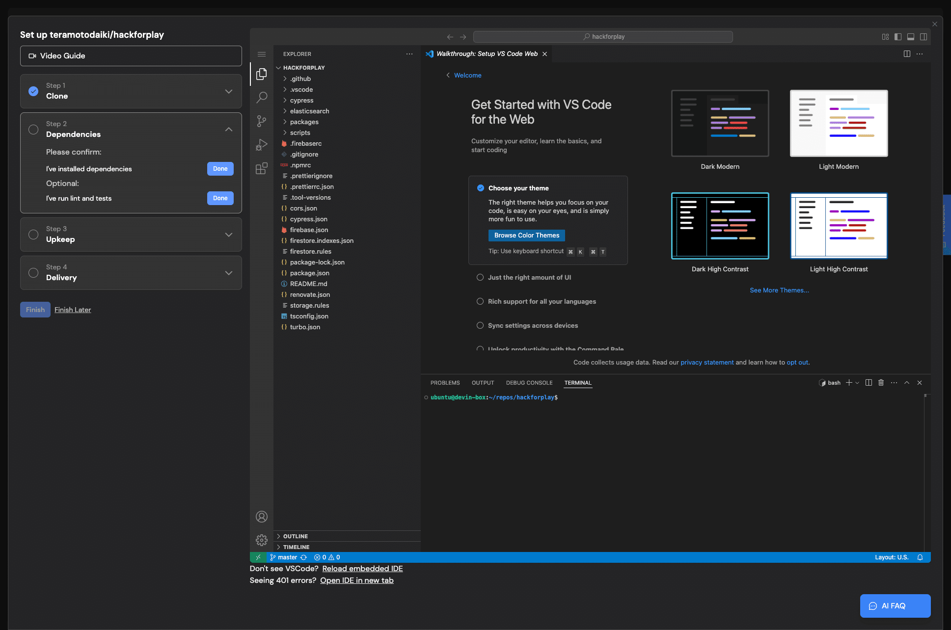This screenshot has height=630, width=951.
Task: Open the Run and Debug icon
Action: 262,145
